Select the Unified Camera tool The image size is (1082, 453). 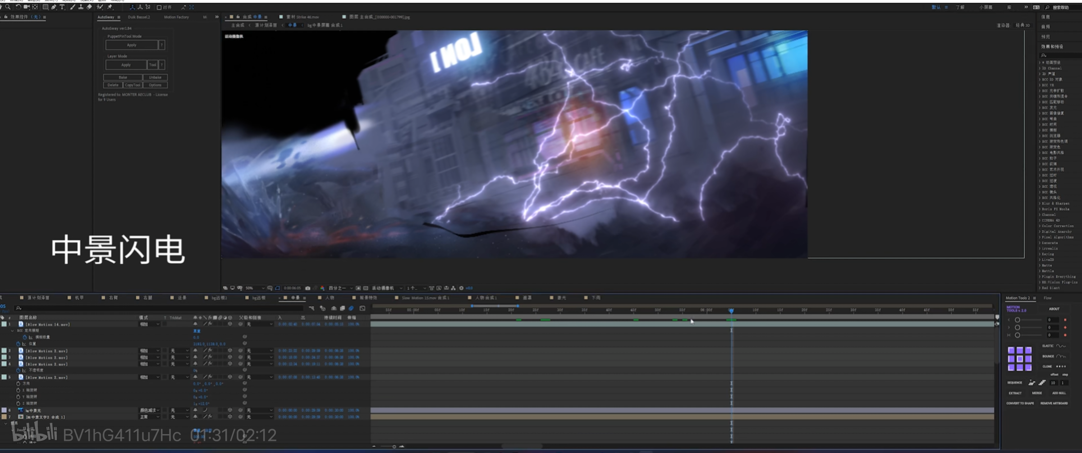pyautogui.click(x=27, y=7)
